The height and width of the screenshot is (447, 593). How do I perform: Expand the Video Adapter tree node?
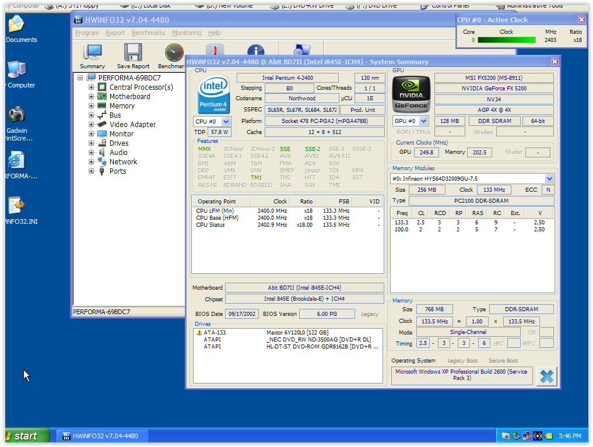coord(91,125)
